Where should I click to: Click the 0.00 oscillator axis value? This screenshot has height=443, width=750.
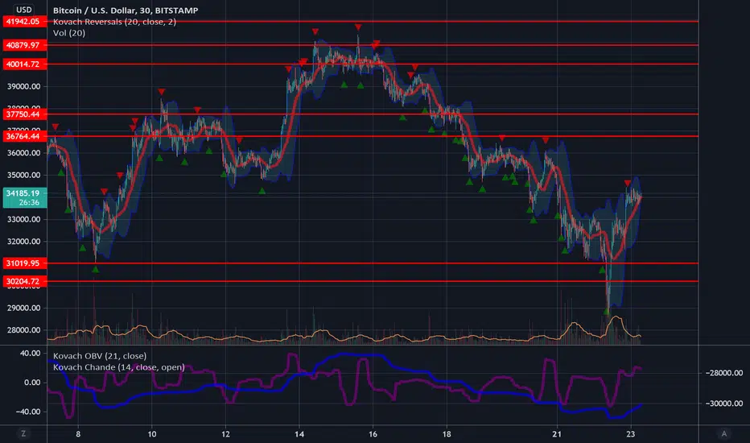[x=32, y=382]
